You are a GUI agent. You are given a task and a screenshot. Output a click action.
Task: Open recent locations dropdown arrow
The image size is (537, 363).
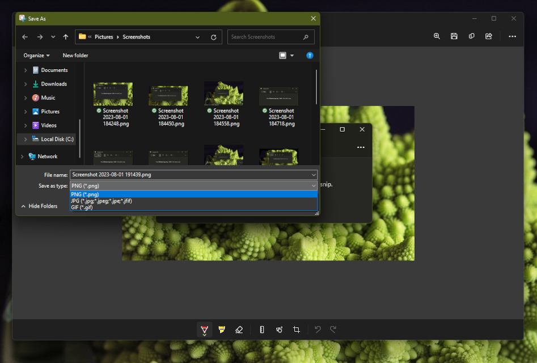(53, 37)
